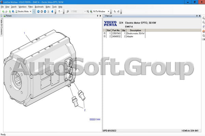Select the Electric motor, 50 KW description

pyautogui.click(x=136, y=33)
